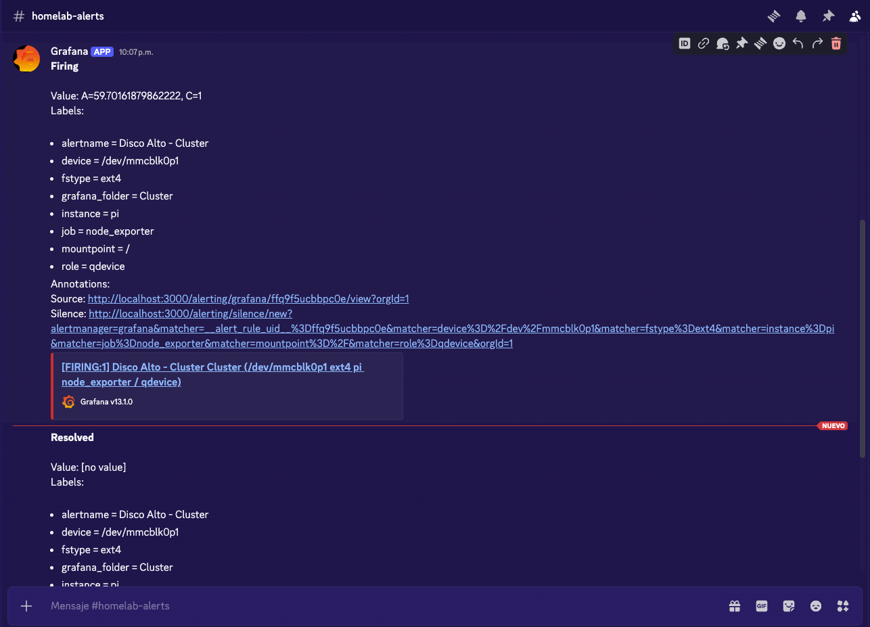Click device = /dev/mmcblk0p1 in Firing message
This screenshot has width=870, height=627.
pos(120,161)
